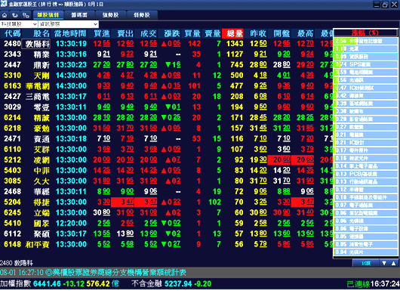Open the second sub-category dropdown
The image size is (400, 291).
pos(69,24)
